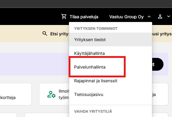The image size is (172, 117).
Task: Select Yrityksen tiedot menu item
Action: point(110,40)
